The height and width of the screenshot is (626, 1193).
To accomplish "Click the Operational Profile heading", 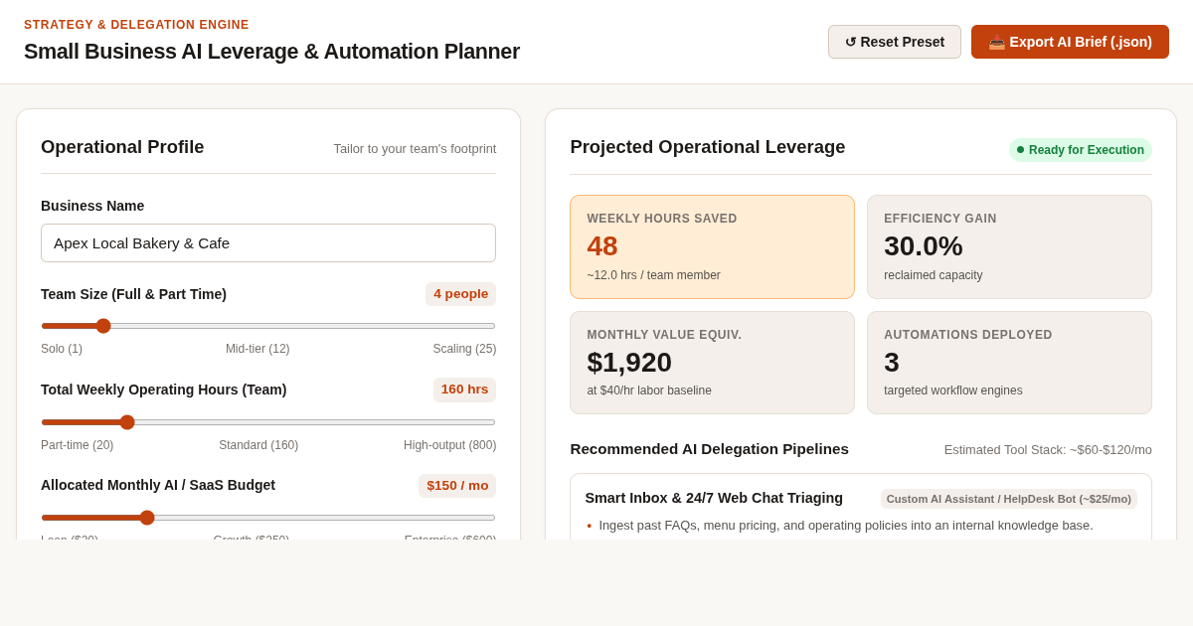I will [x=122, y=147].
